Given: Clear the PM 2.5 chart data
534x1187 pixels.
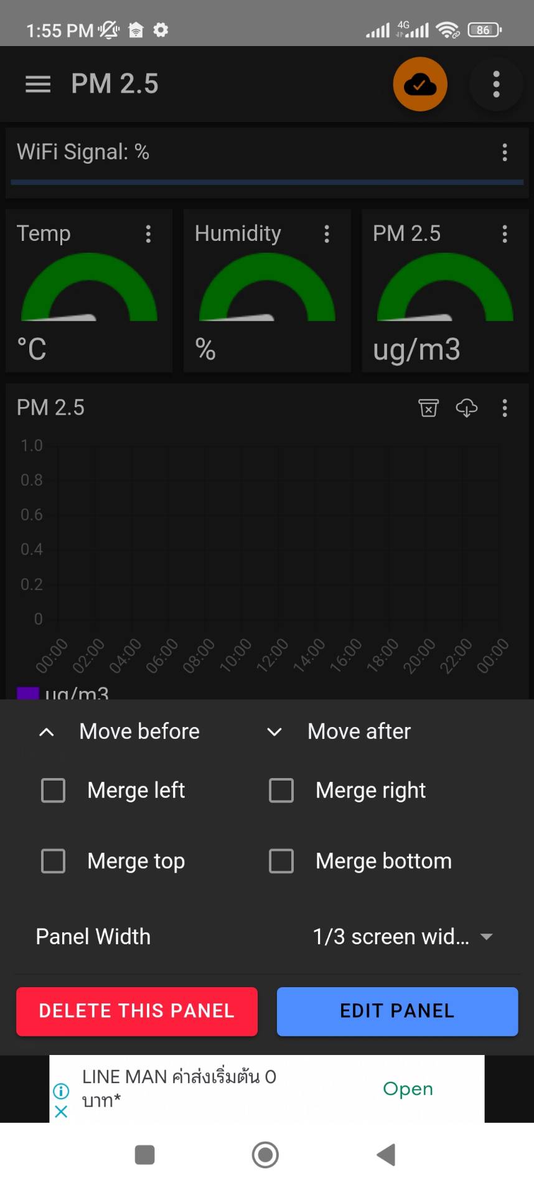Looking at the screenshot, I should [x=429, y=408].
